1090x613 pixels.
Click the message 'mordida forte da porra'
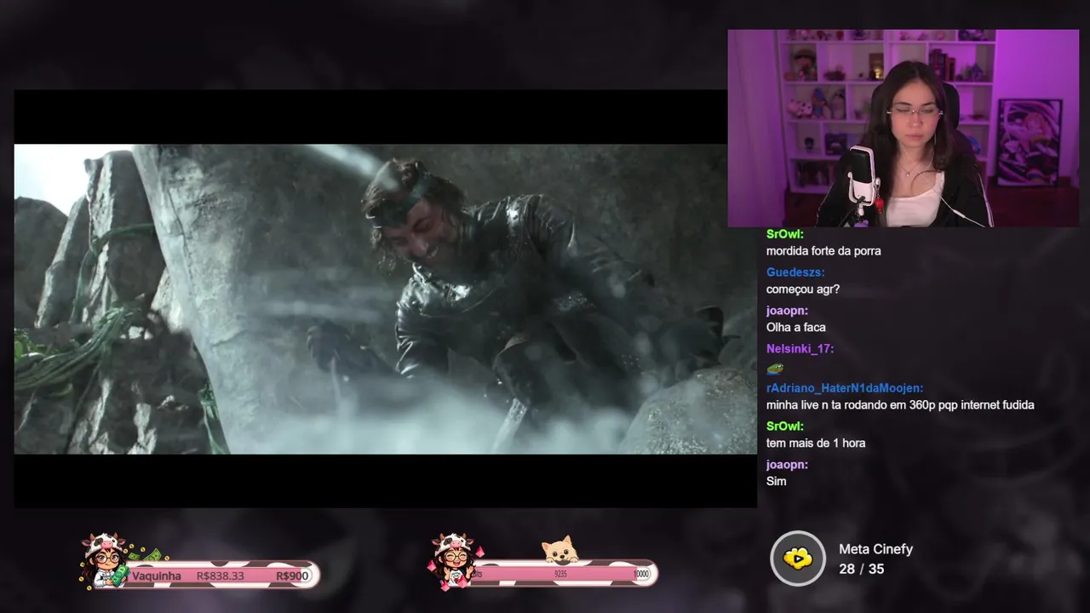[x=823, y=251]
